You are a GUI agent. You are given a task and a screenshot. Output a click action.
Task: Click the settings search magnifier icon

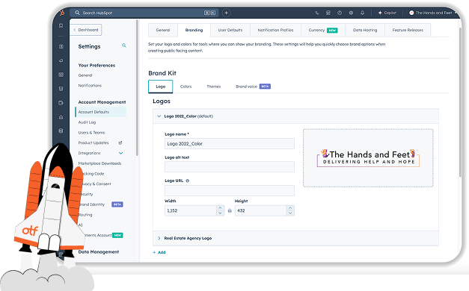[x=124, y=46]
